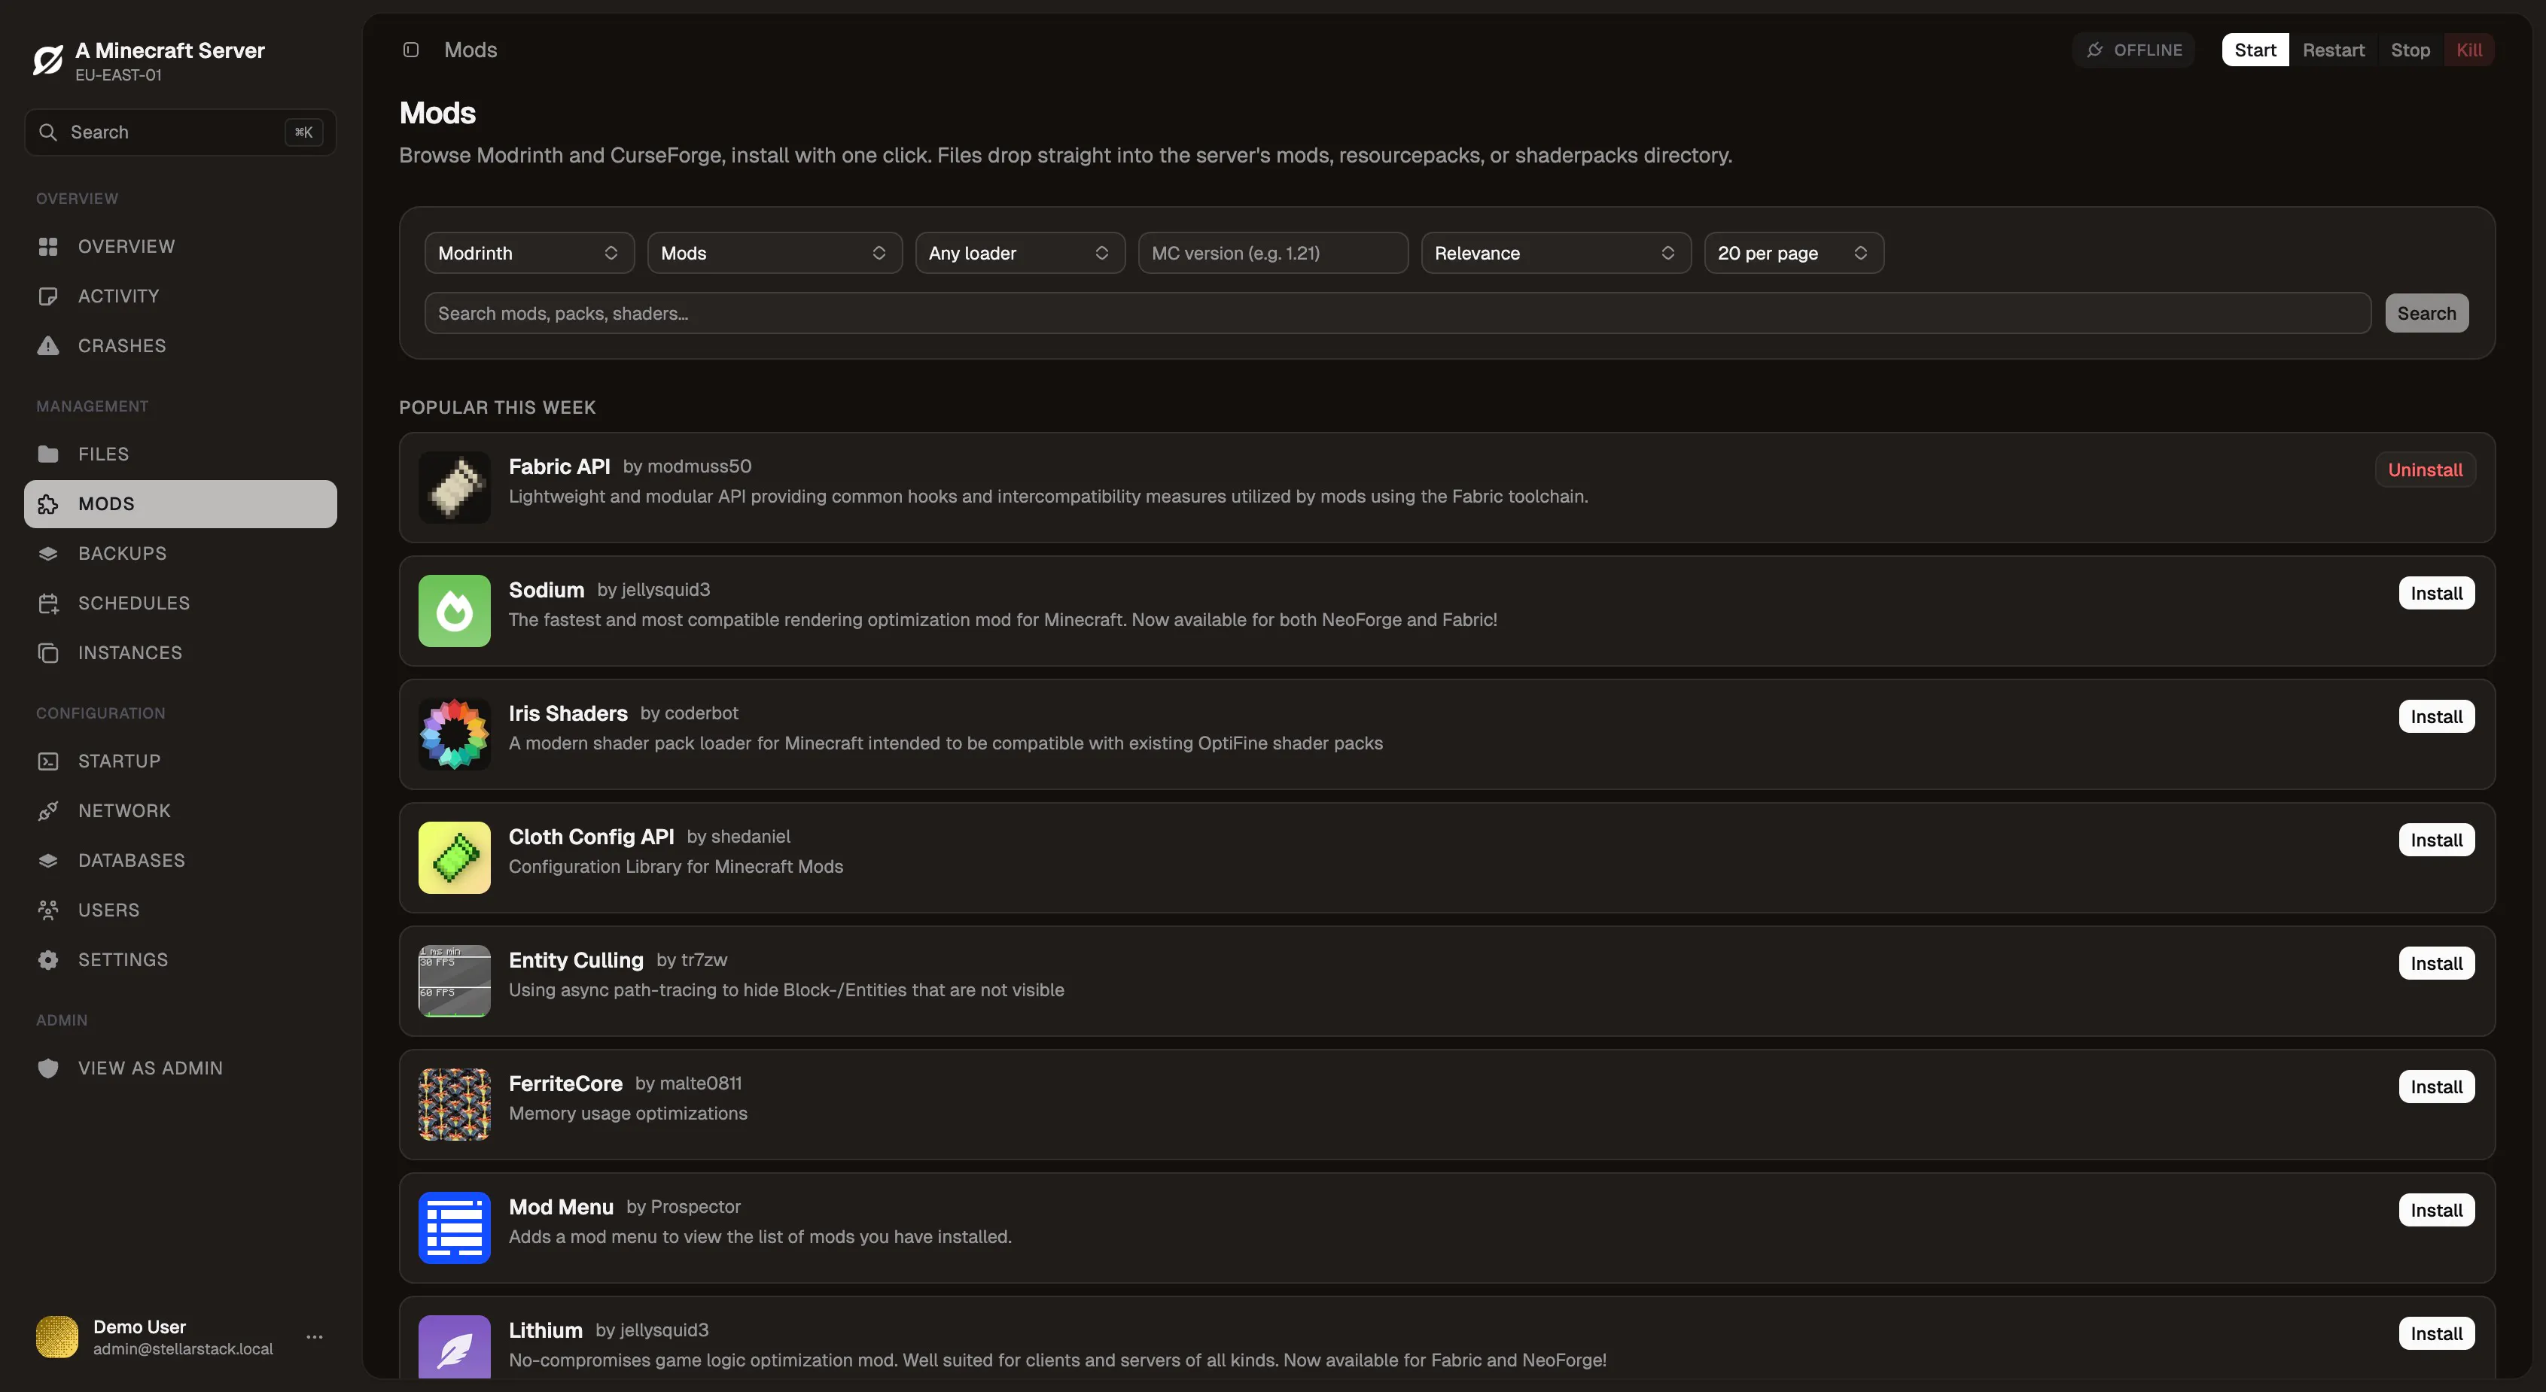Open the Modrinth source dropdown
The height and width of the screenshot is (1392, 2546).
point(528,253)
